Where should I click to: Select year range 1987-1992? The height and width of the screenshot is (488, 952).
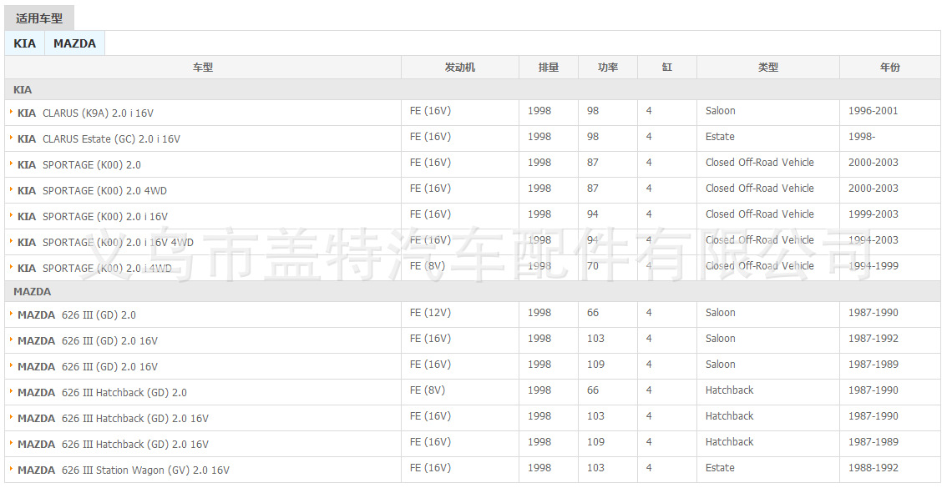[x=873, y=339]
